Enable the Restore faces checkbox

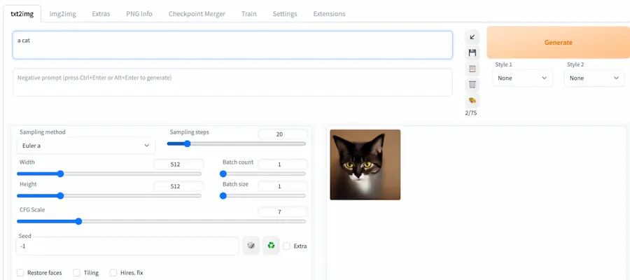(x=20, y=273)
